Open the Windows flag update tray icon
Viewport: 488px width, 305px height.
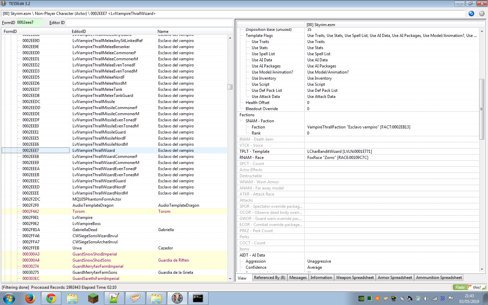coord(418,299)
